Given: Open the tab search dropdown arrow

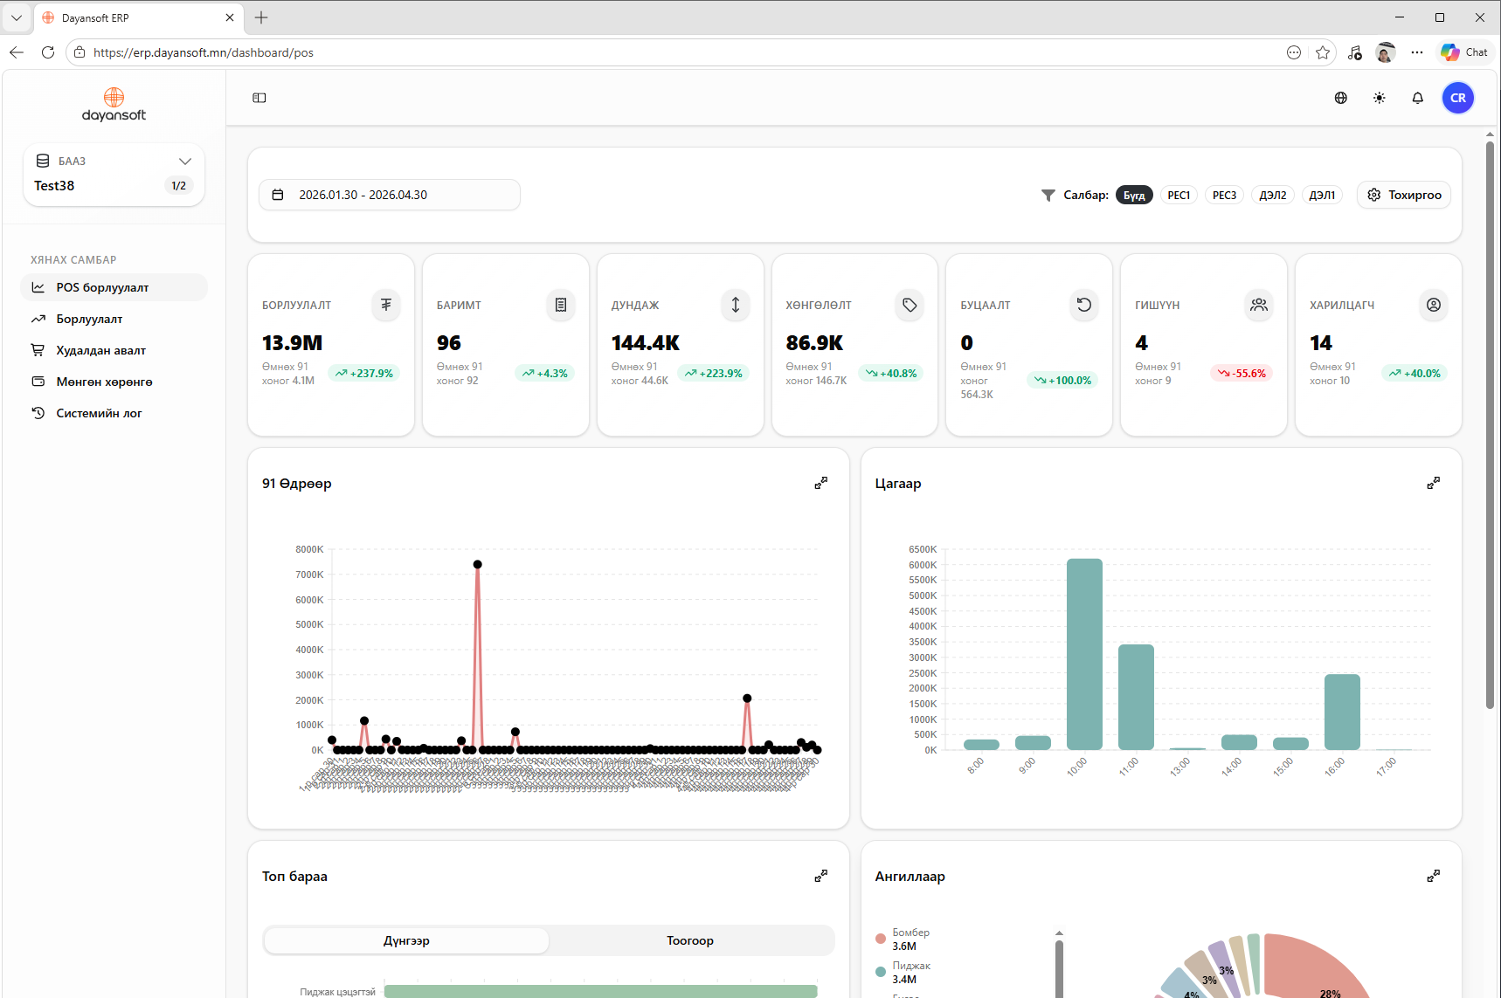Looking at the screenshot, I should pos(17,17).
